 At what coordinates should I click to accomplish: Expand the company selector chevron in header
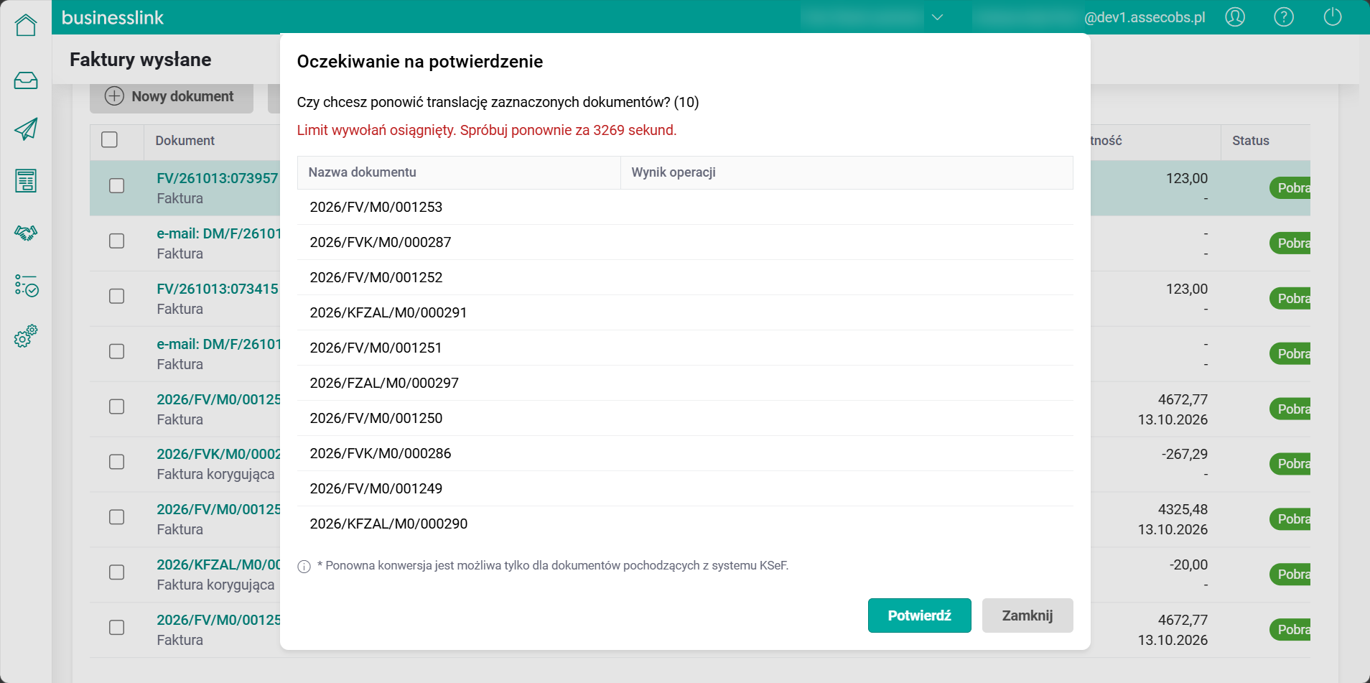click(x=937, y=17)
